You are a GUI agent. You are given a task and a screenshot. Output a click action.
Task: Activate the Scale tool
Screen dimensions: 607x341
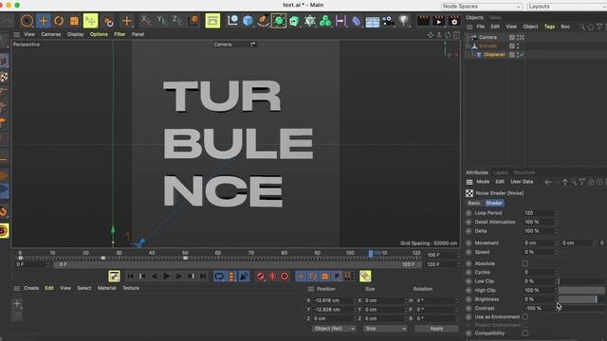74,21
